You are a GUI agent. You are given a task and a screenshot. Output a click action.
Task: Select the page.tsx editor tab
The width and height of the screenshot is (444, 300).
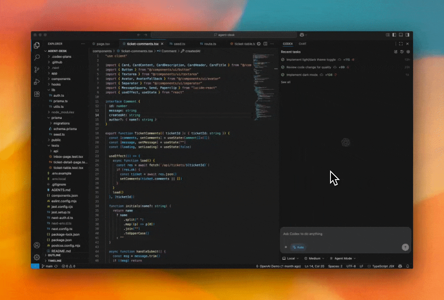click(x=102, y=43)
